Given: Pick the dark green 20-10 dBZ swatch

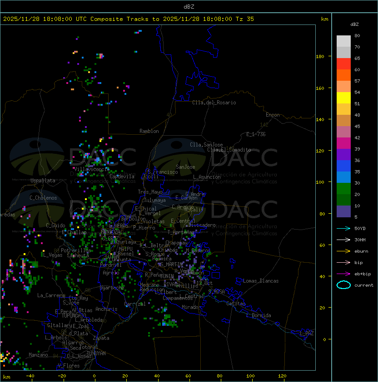Looking at the screenshot, I should 343,200.
